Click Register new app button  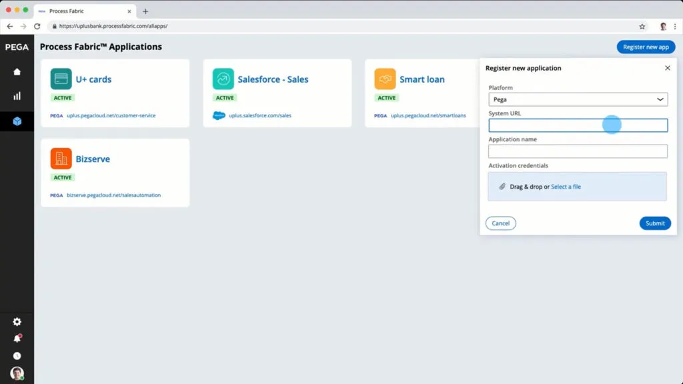tap(646, 47)
